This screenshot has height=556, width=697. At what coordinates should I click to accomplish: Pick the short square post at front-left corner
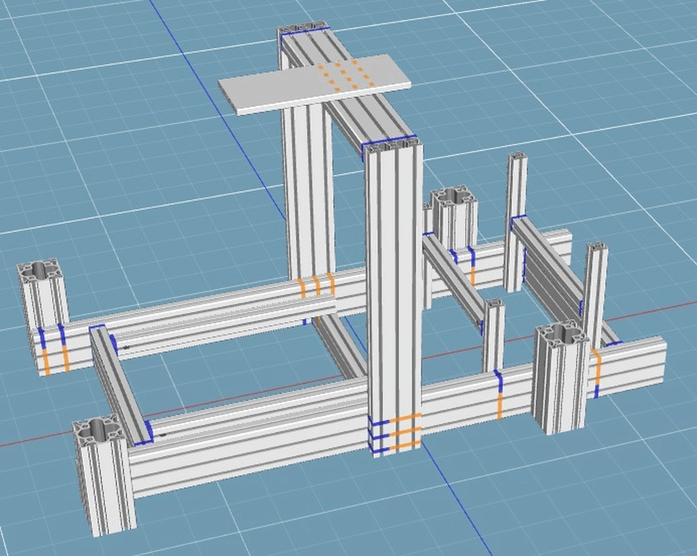tap(104, 474)
